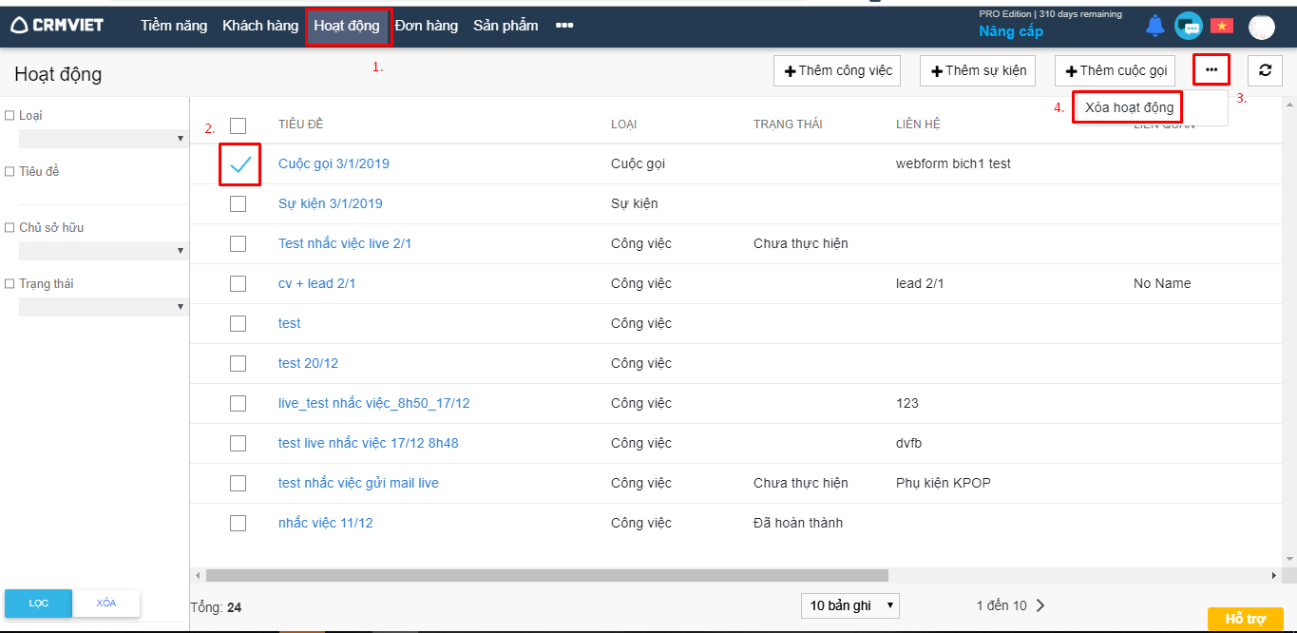Enable the Trạng thái filter checkbox
Viewport: 1297px width, 633px height.
(10, 284)
